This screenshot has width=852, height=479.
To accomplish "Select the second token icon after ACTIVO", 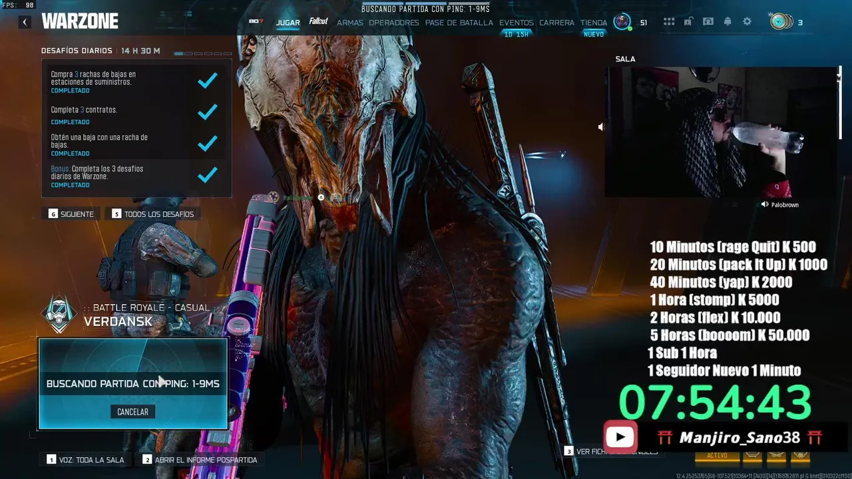I will pos(776,456).
